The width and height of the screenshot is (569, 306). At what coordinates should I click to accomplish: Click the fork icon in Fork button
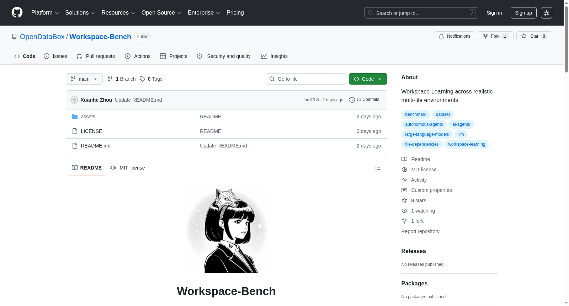tap(485, 36)
